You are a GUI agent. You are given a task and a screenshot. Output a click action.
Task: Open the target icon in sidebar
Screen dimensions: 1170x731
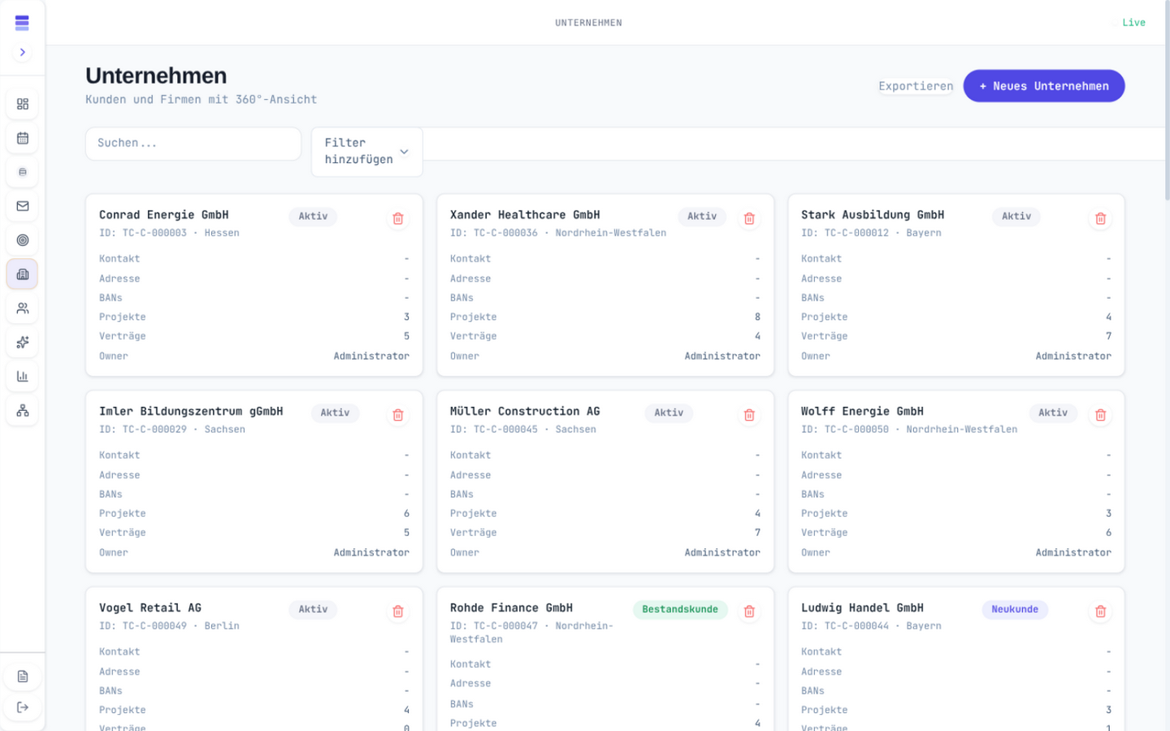point(23,240)
